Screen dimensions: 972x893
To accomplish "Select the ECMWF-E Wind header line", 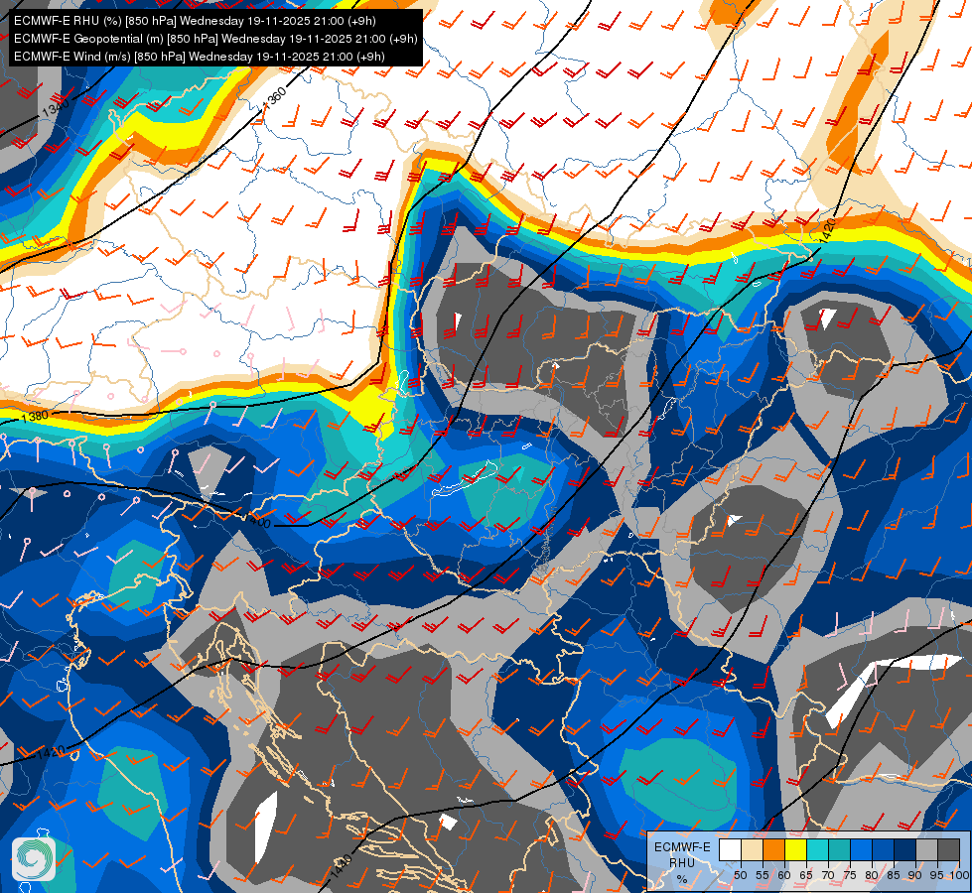I will click(199, 57).
